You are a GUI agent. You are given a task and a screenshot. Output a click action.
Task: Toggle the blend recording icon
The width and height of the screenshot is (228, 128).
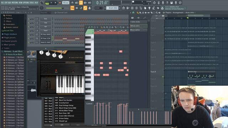tap(85, 2)
